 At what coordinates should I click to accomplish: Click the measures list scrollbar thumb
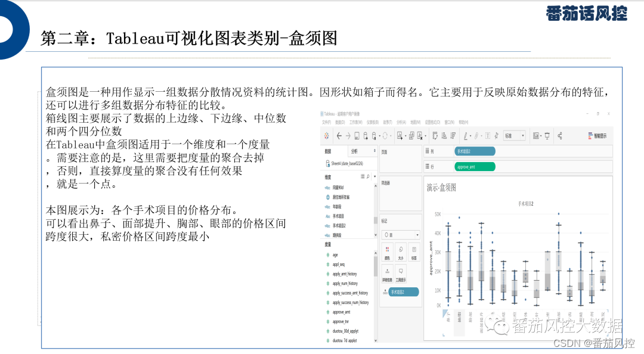[x=376, y=266]
